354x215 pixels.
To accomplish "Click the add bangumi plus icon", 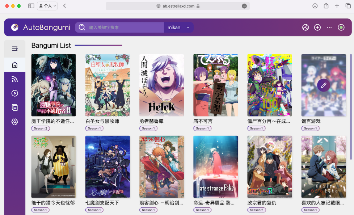I will click(x=317, y=27).
